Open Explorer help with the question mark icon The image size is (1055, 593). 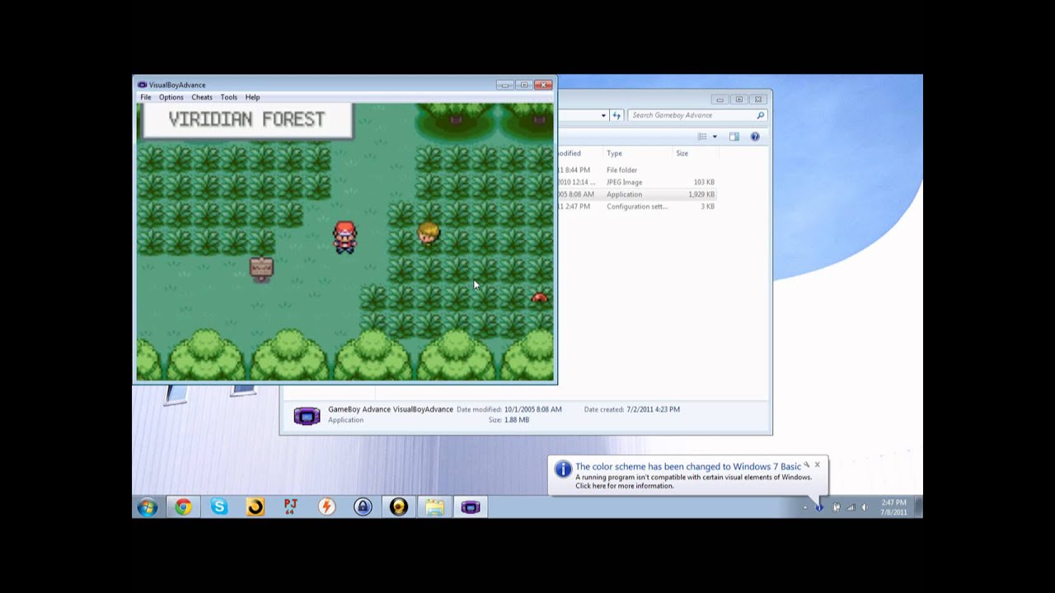[x=755, y=137]
